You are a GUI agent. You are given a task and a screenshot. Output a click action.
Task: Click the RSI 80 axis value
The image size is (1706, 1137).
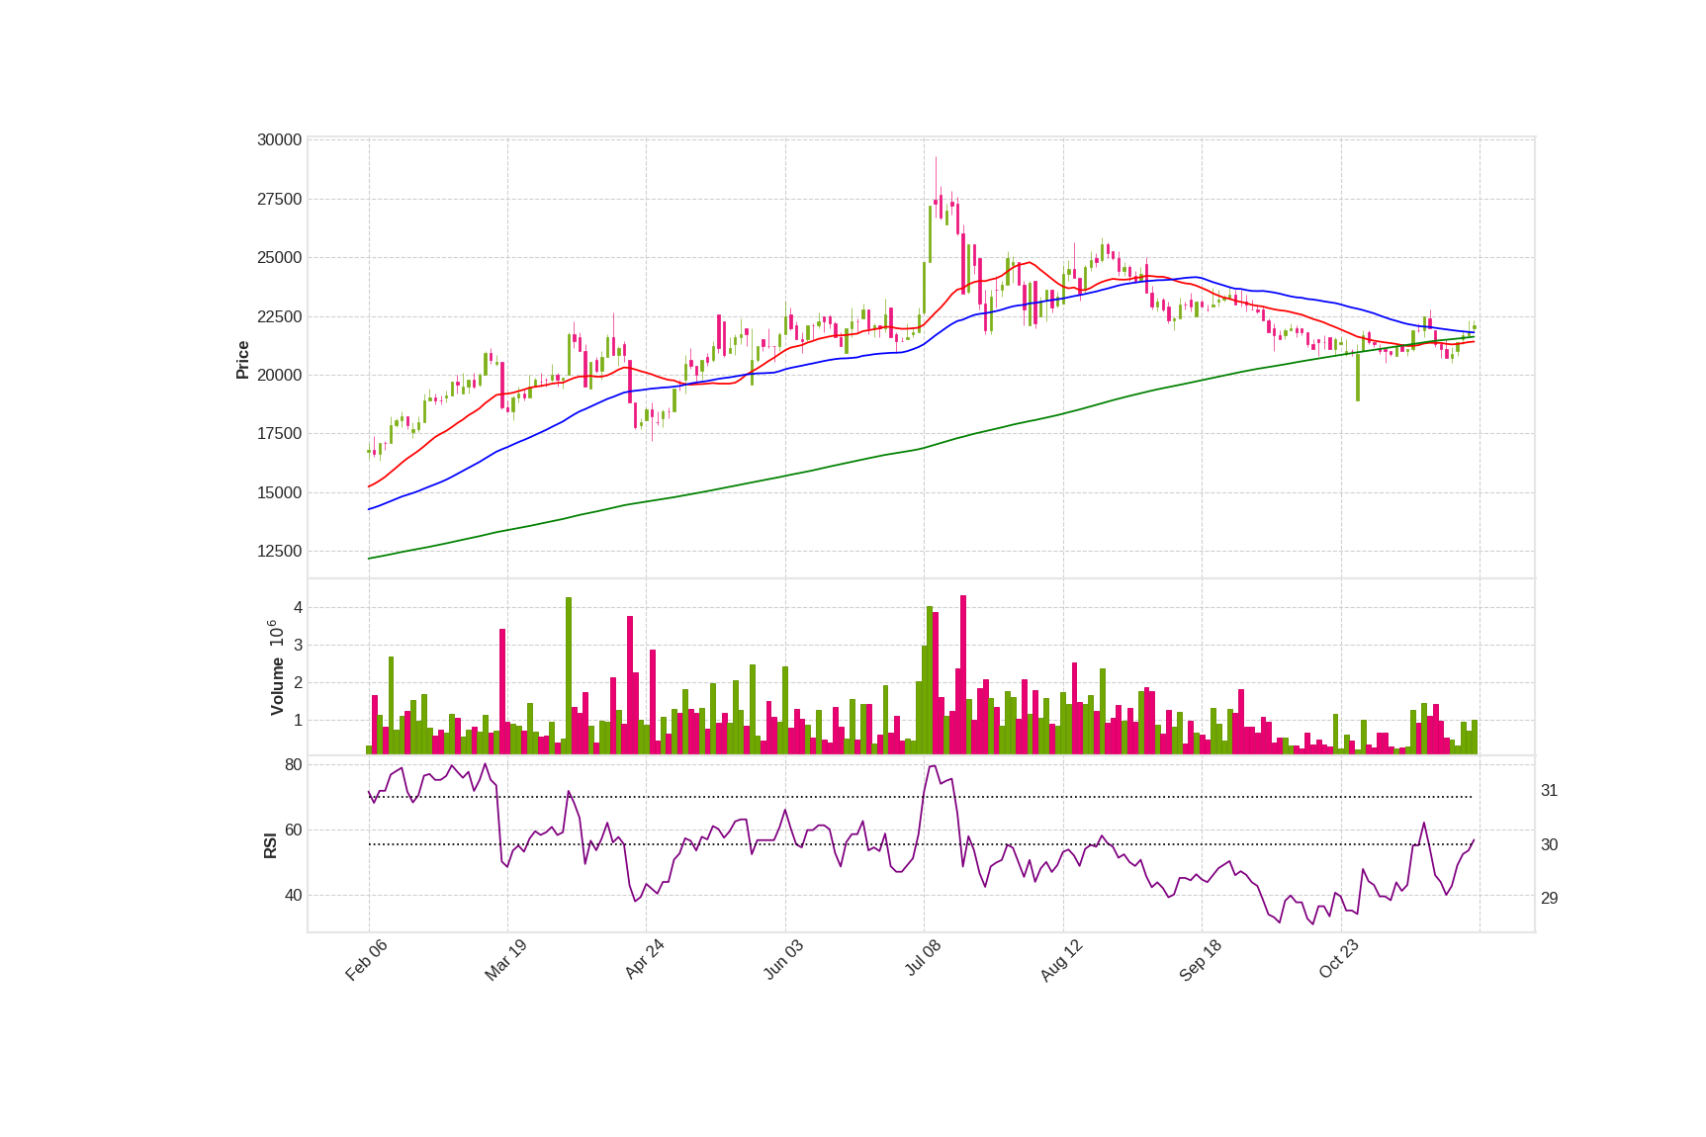293,765
